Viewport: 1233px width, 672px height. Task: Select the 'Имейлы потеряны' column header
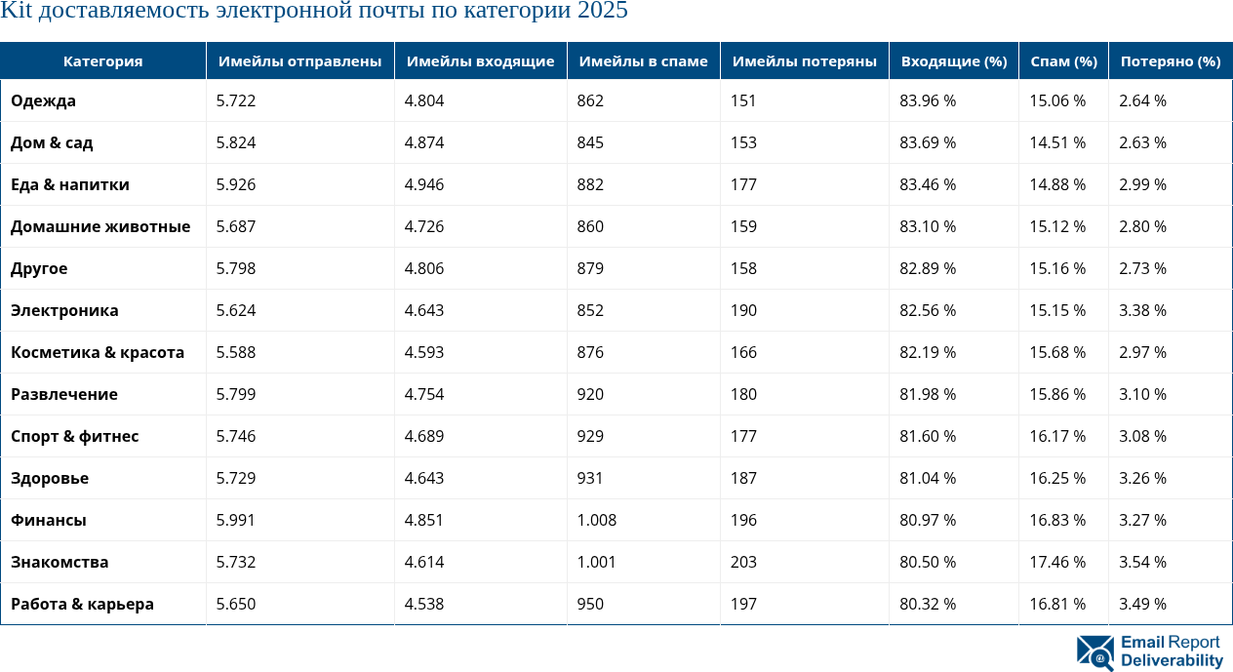tap(805, 60)
